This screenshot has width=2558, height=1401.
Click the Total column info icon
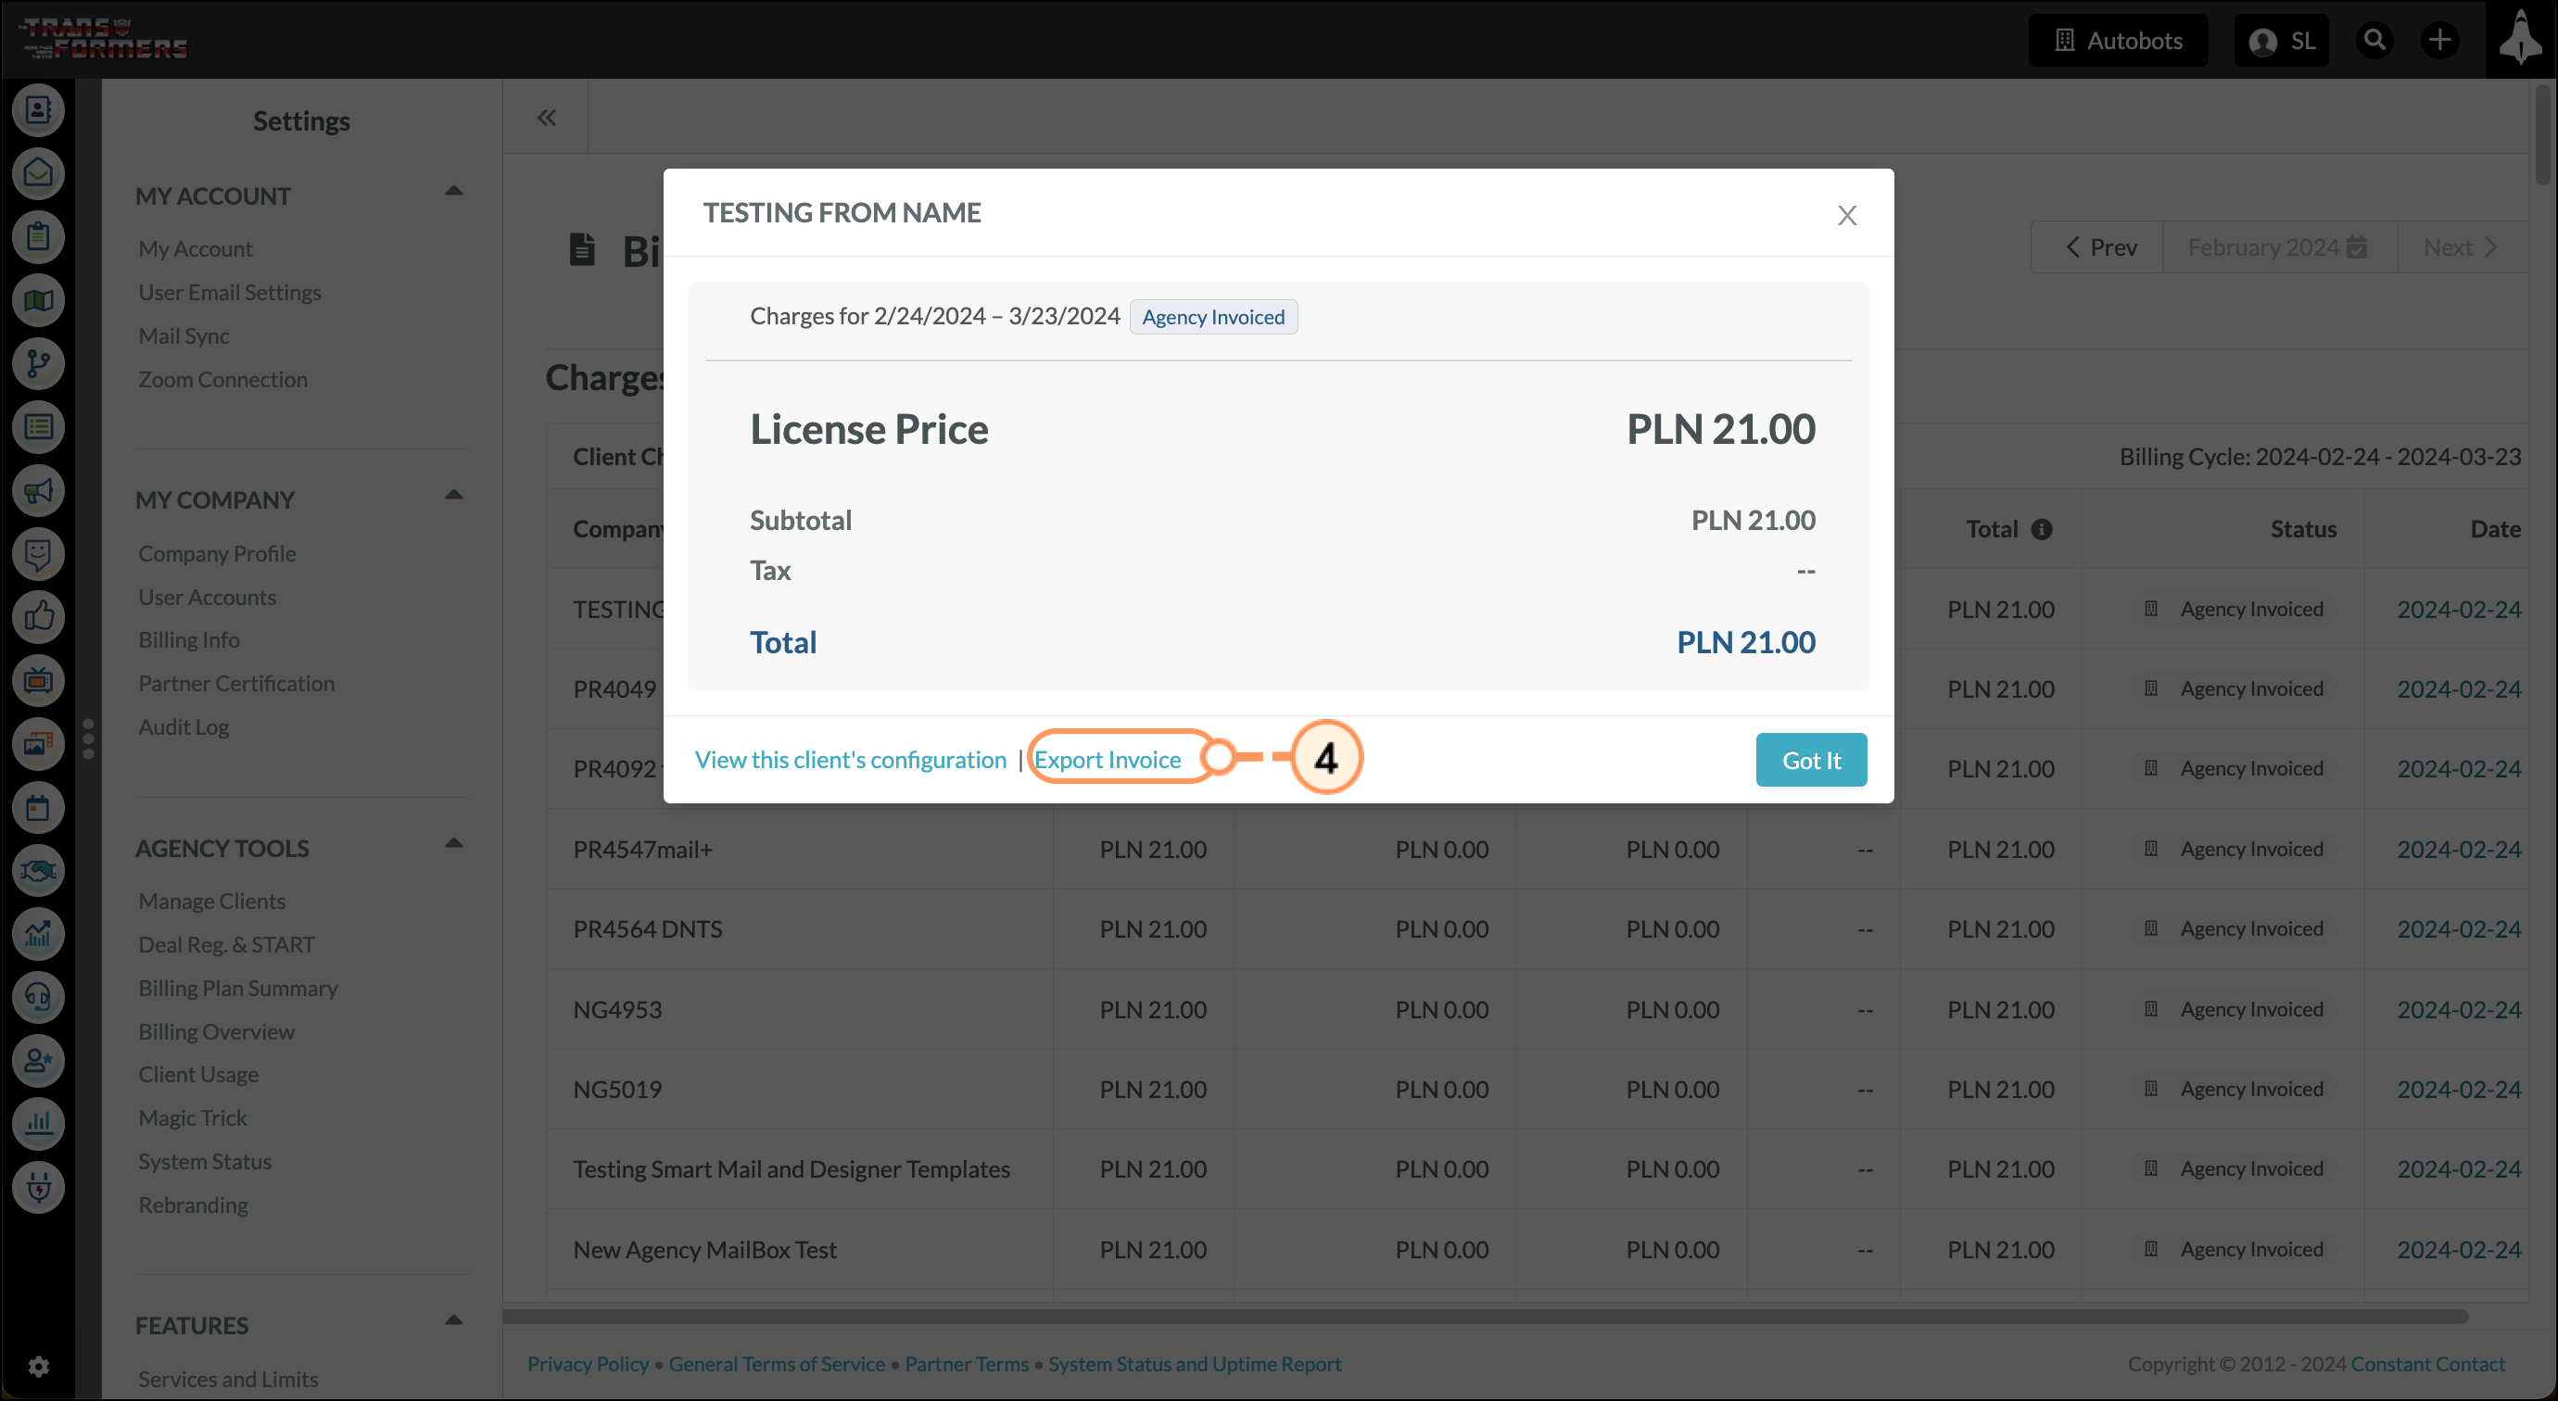pos(2042,530)
